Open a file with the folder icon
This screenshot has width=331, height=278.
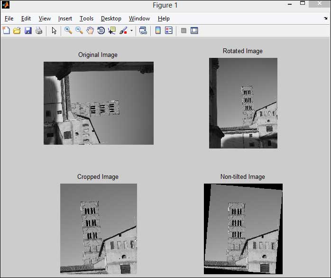17,30
